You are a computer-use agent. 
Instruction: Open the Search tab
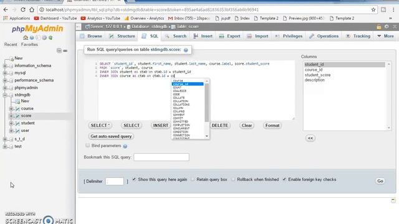pyautogui.click(x=176, y=36)
